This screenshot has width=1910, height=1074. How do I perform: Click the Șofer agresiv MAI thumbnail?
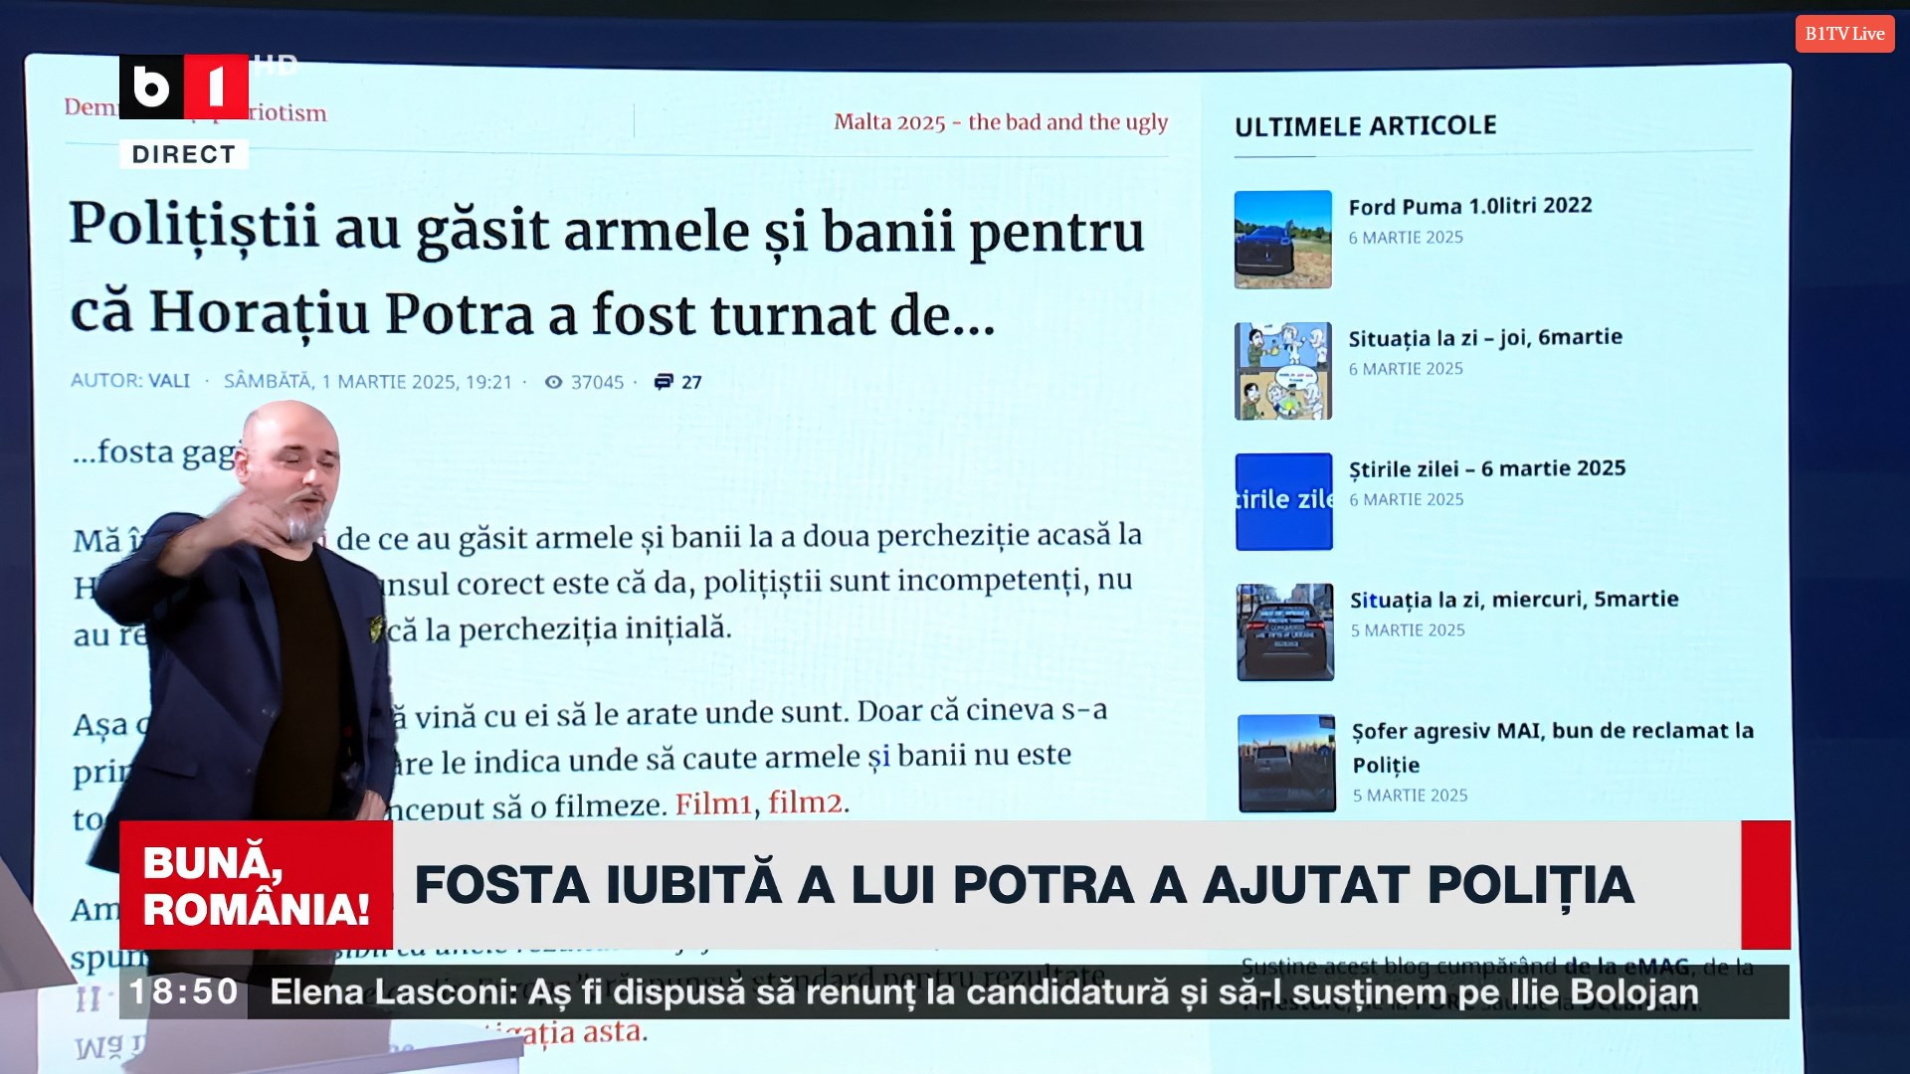[1286, 763]
